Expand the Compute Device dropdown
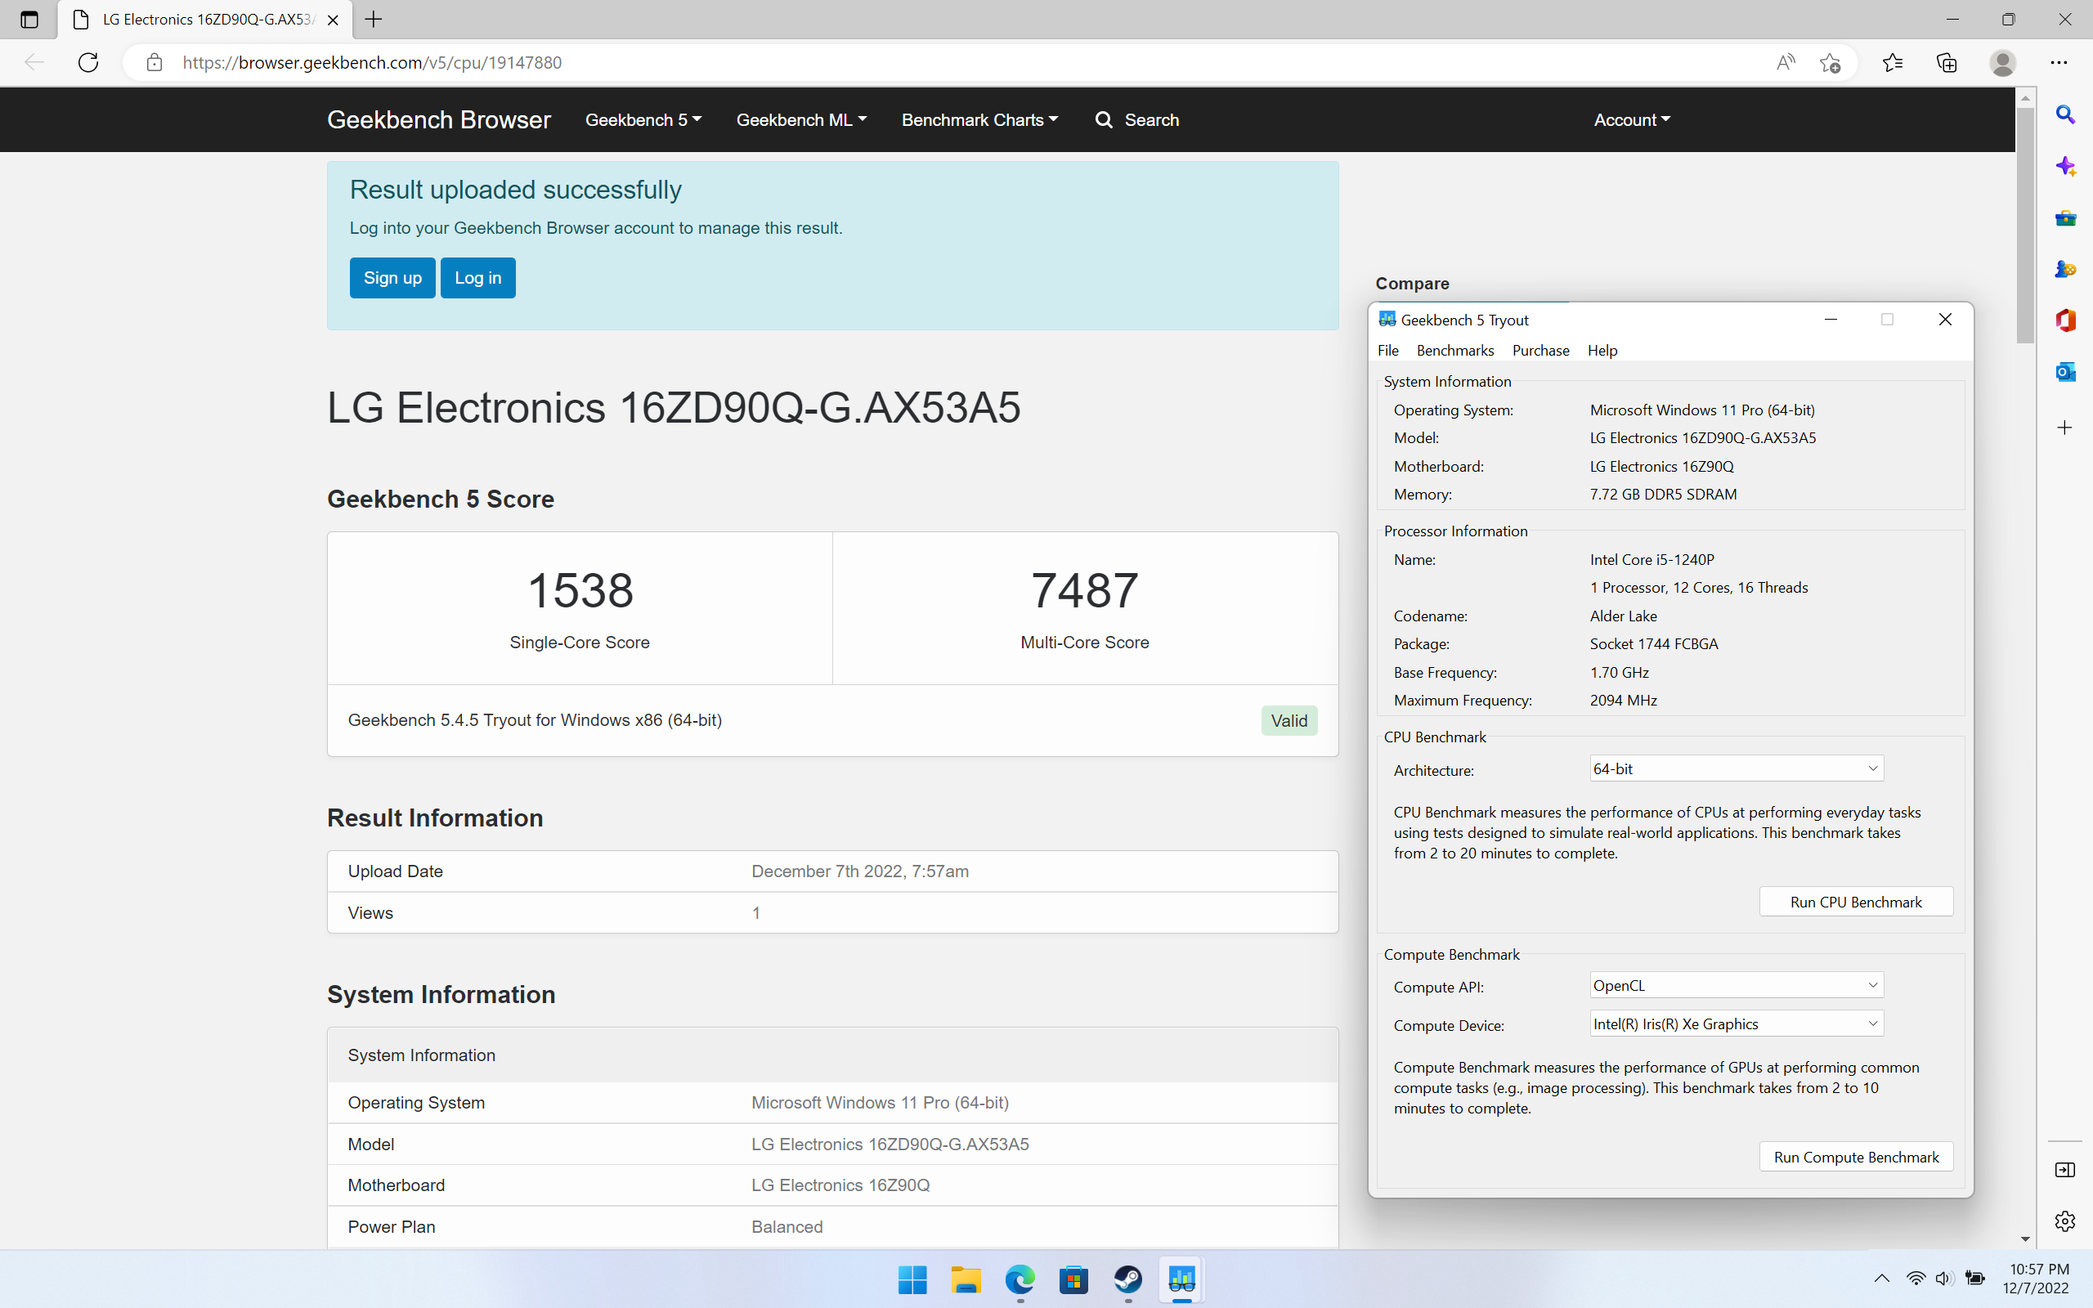This screenshot has height=1308, width=2093. [1736, 1024]
